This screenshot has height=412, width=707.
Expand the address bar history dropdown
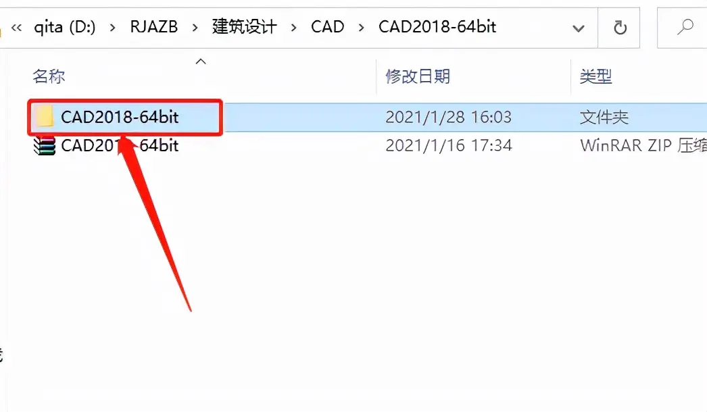pyautogui.click(x=578, y=28)
